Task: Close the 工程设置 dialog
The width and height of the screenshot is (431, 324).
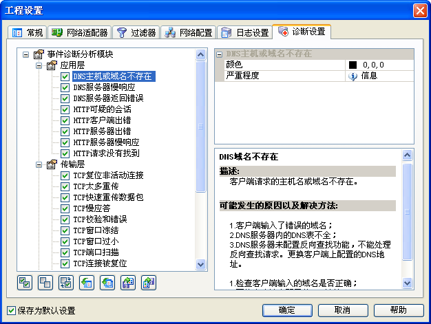Action: (420, 11)
